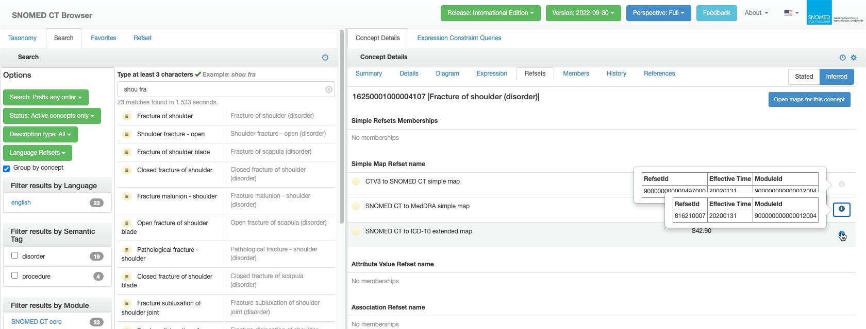The image size is (866, 329).
Task: Click info icon for ICD-10 extended map
Action: [842, 234]
